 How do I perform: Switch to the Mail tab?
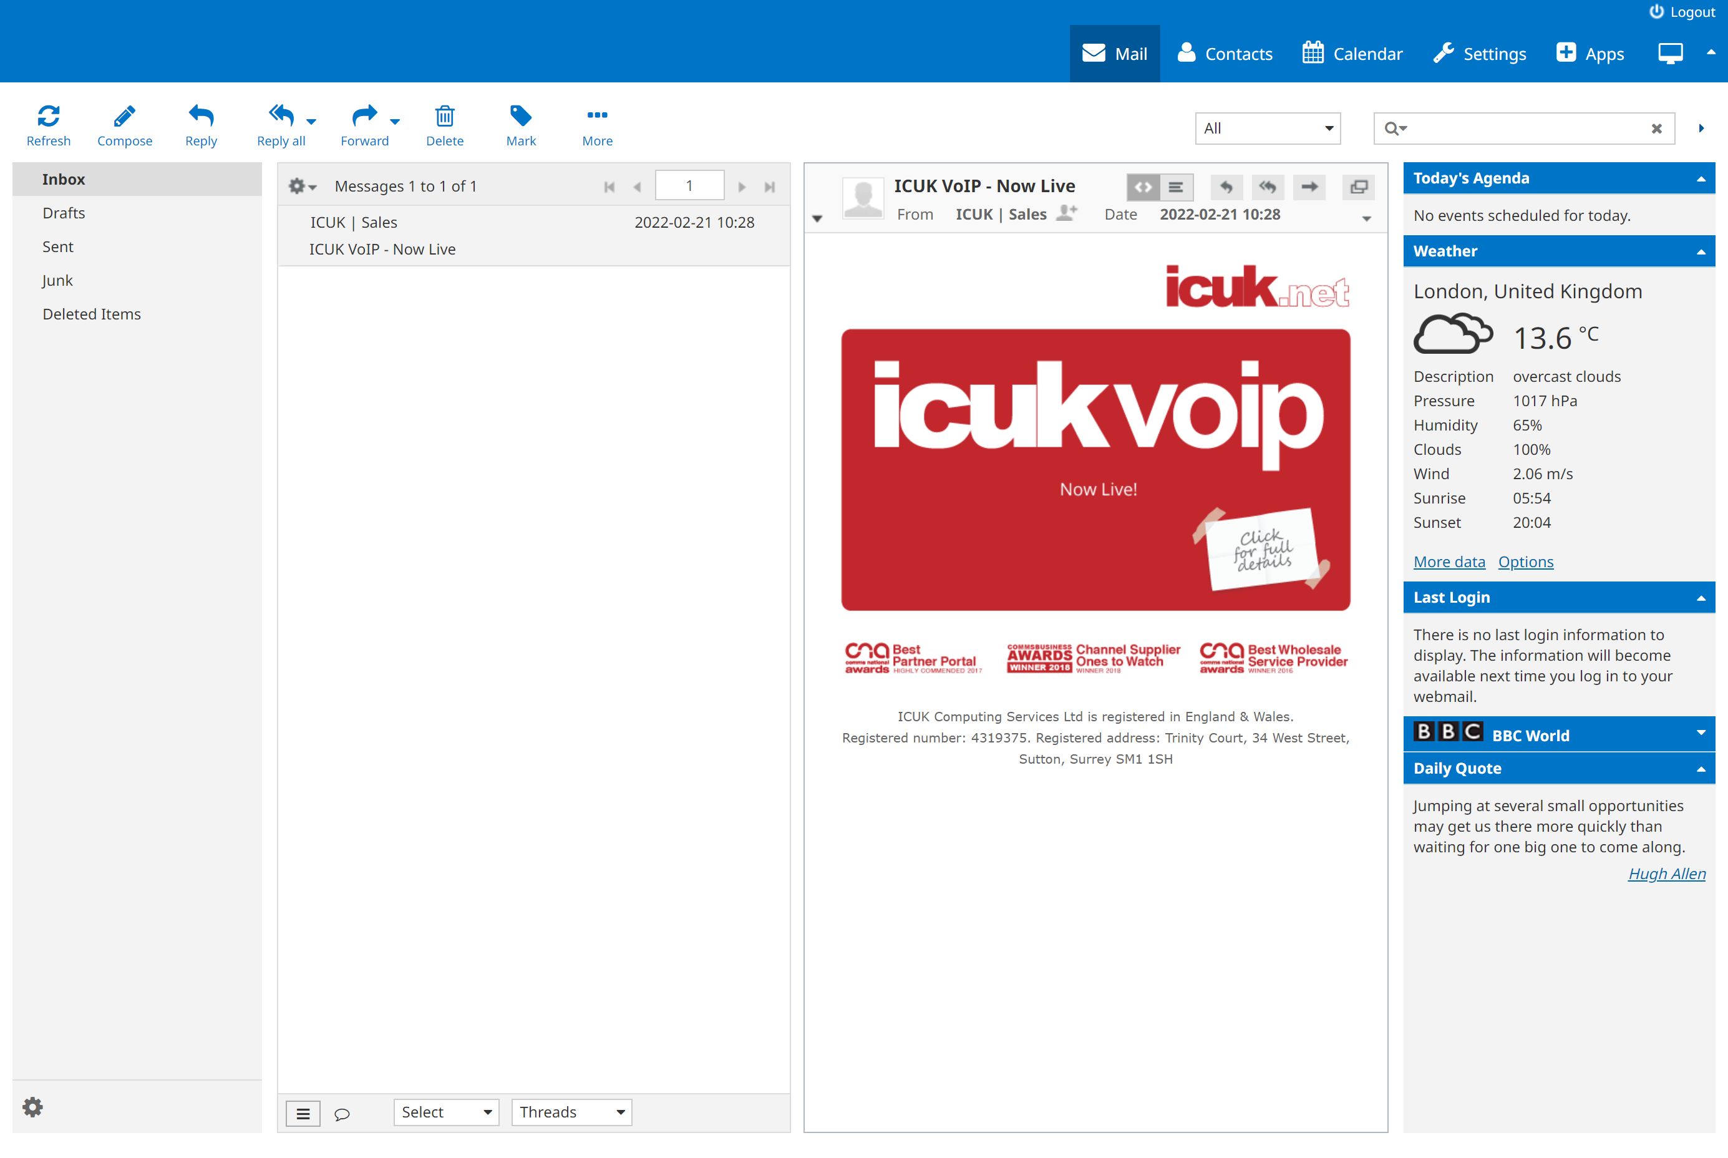pos(1114,54)
